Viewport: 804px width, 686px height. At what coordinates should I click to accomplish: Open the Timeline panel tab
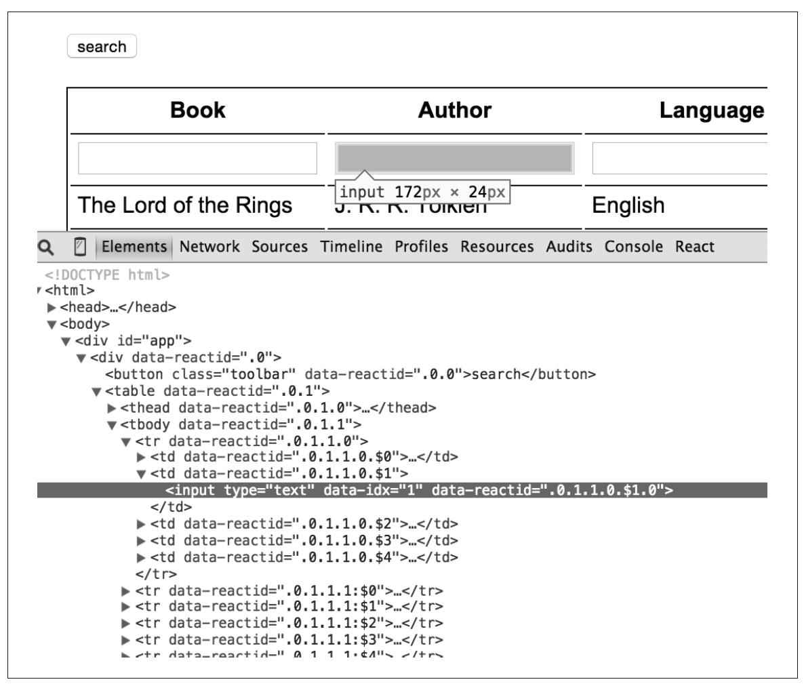[351, 247]
